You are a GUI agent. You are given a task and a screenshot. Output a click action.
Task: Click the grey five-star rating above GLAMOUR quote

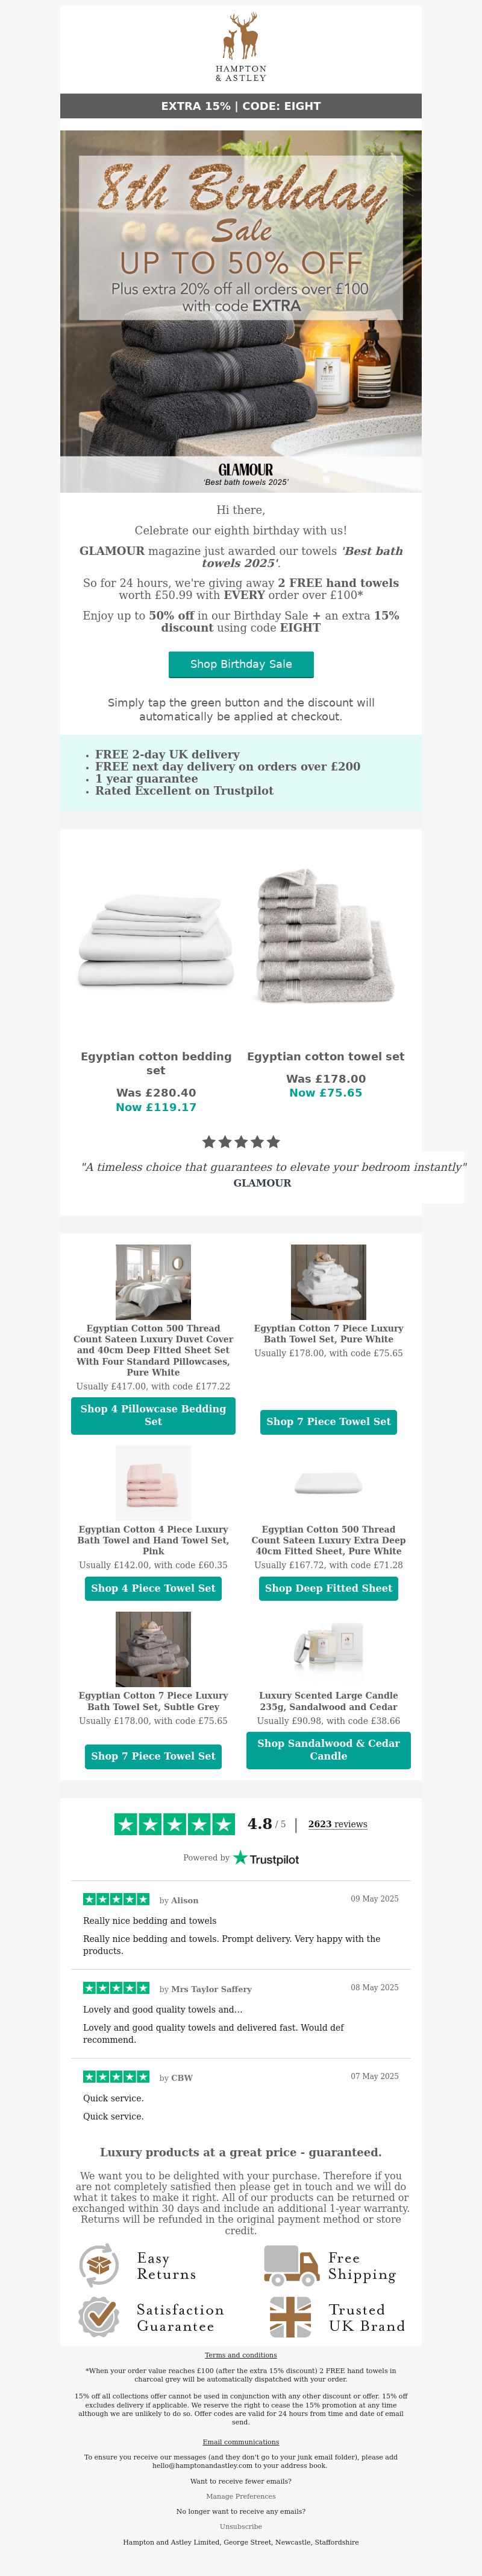click(x=240, y=1142)
